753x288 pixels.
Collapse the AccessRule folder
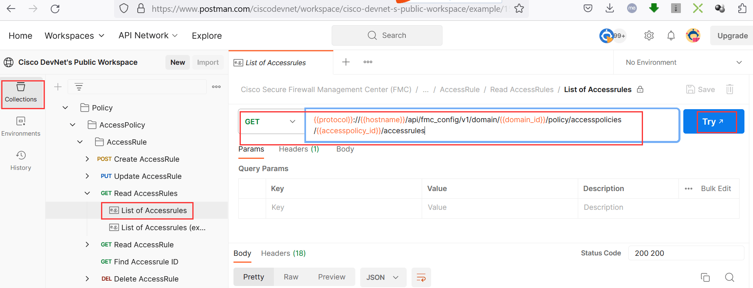pyautogui.click(x=80, y=142)
